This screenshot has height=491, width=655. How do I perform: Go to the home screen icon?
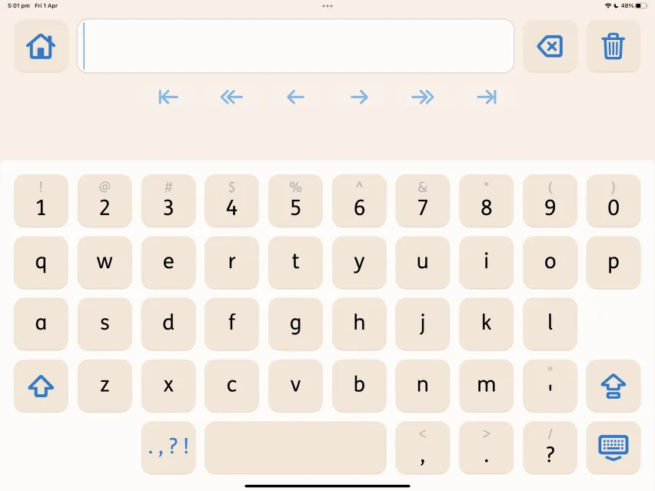pyautogui.click(x=41, y=46)
